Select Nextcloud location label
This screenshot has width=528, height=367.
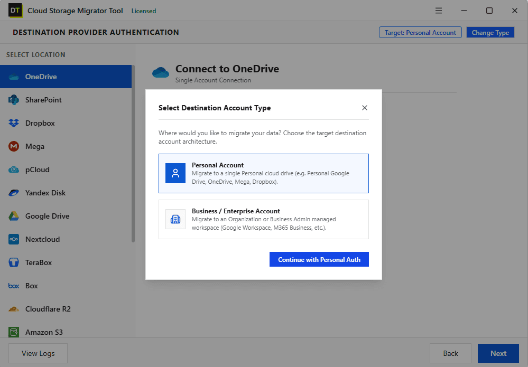(43, 239)
